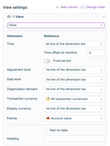
Task: Open the Organization element reference dropdown
Action: pyautogui.click(x=74, y=89)
